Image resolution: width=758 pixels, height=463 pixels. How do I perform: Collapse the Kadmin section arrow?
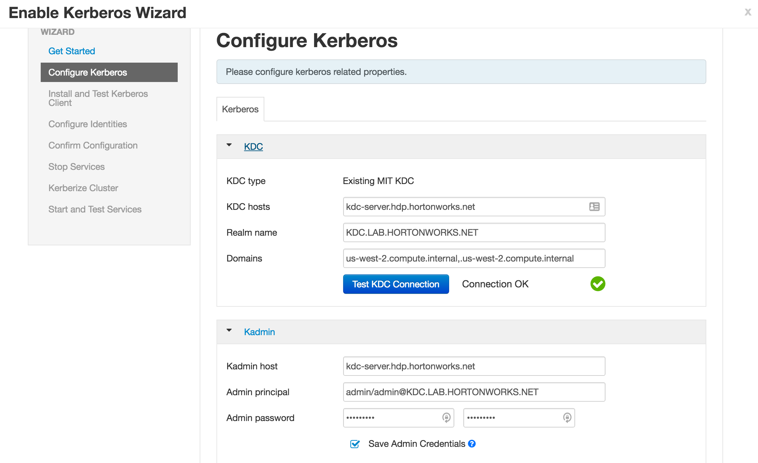tap(229, 330)
